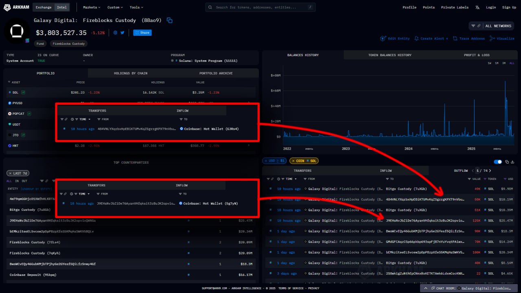Open transaction icon for the 125K SOL row
Image resolution: width=521 pixels, height=293 pixels.
click(x=270, y=221)
